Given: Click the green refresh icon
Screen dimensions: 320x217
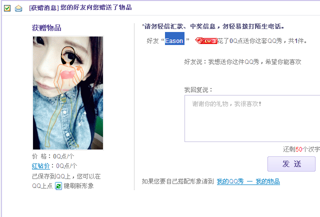Looking at the screenshot, I should 58,186.
